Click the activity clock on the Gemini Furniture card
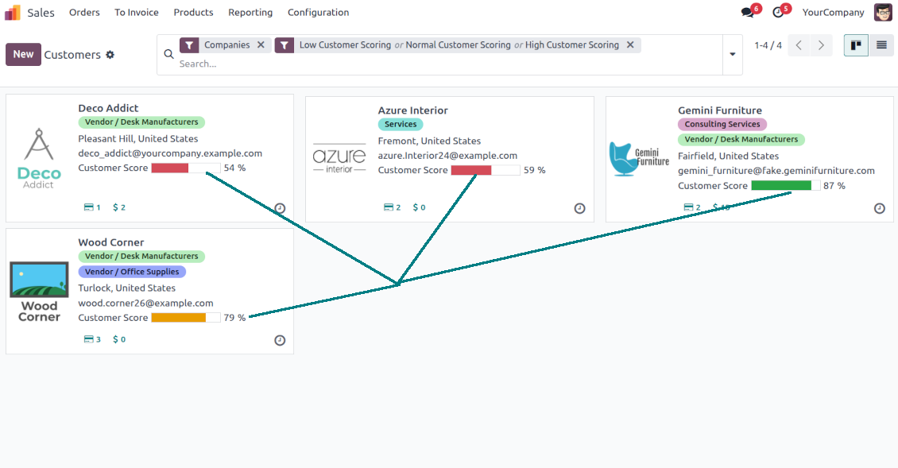Screen dimensions: 898x468 click(x=879, y=209)
